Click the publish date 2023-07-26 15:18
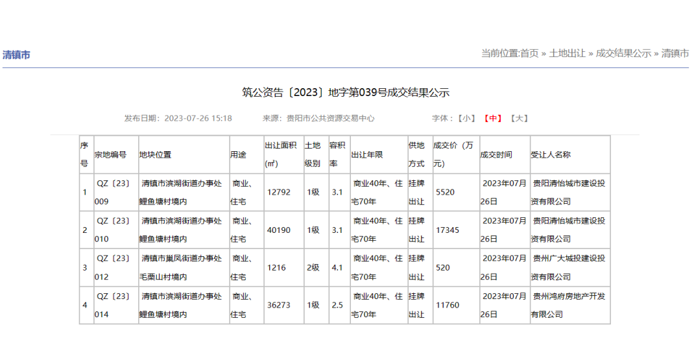This screenshot has height=362, width=694. coord(198,118)
